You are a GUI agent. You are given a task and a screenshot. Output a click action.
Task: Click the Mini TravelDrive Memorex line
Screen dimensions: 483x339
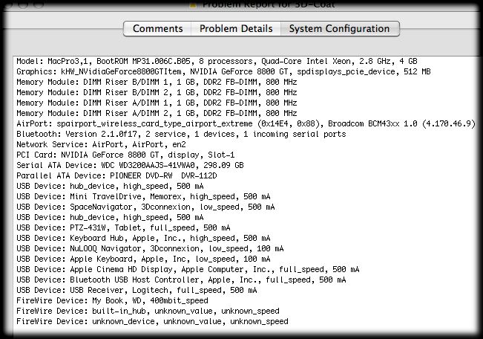point(143,197)
